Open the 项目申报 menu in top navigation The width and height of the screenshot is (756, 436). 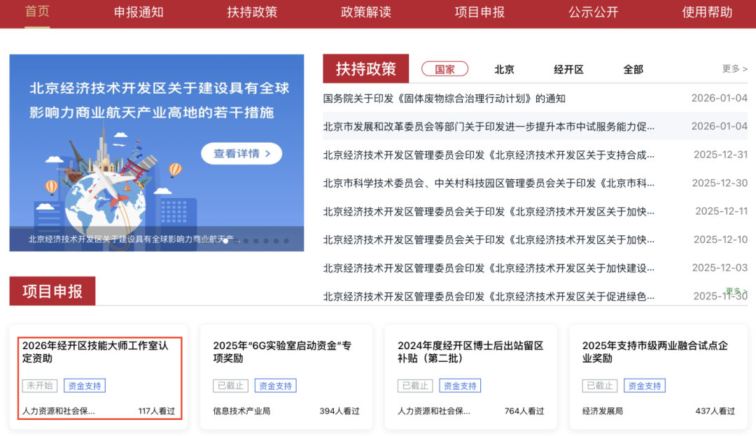479,12
